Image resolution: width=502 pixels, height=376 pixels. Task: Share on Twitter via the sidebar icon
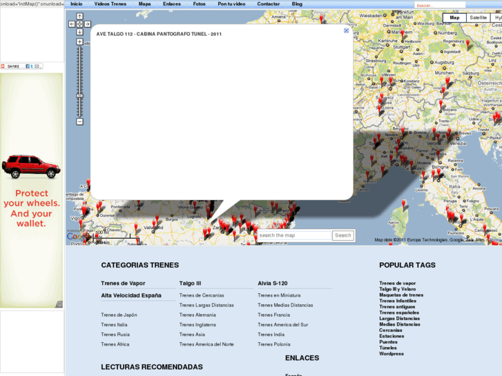click(32, 66)
